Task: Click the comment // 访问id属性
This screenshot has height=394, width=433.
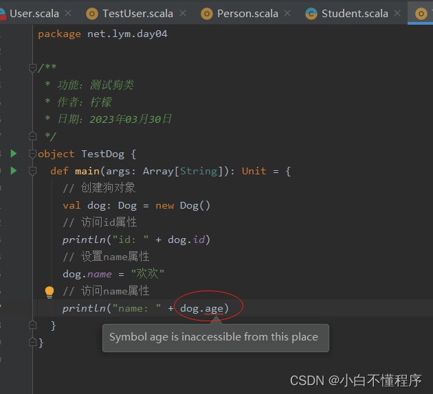Action: click(x=100, y=222)
